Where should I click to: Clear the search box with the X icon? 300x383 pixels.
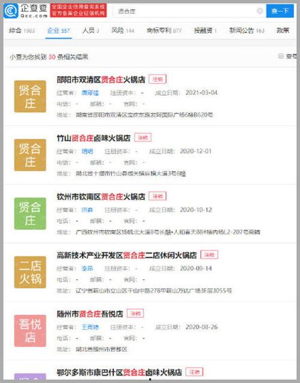(x=260, y=11)
